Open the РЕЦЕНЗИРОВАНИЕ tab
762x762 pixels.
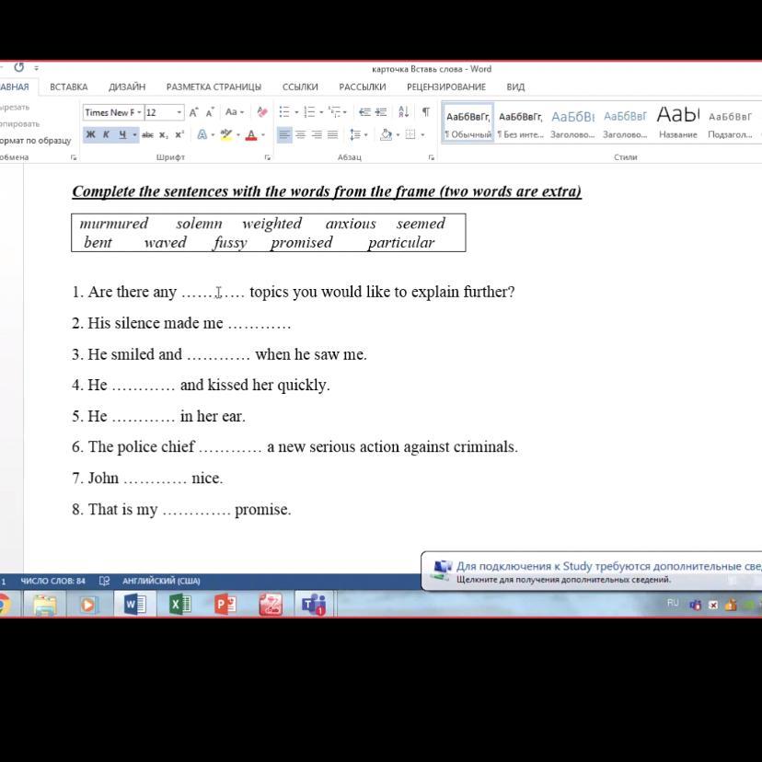click(x=446, y=87)
